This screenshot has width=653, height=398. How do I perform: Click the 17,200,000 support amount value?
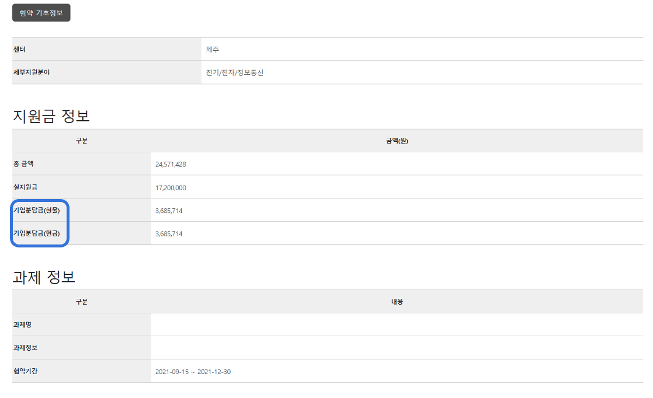click(171, 188)
